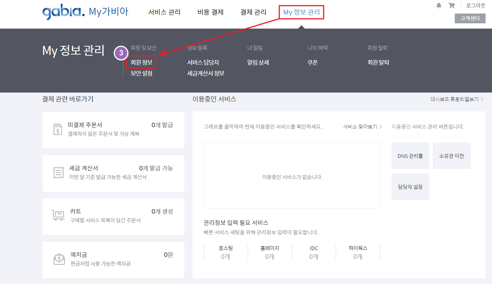Click 로그아웃 link
This screenshot has height=284, width=492.
click(475, 5)
